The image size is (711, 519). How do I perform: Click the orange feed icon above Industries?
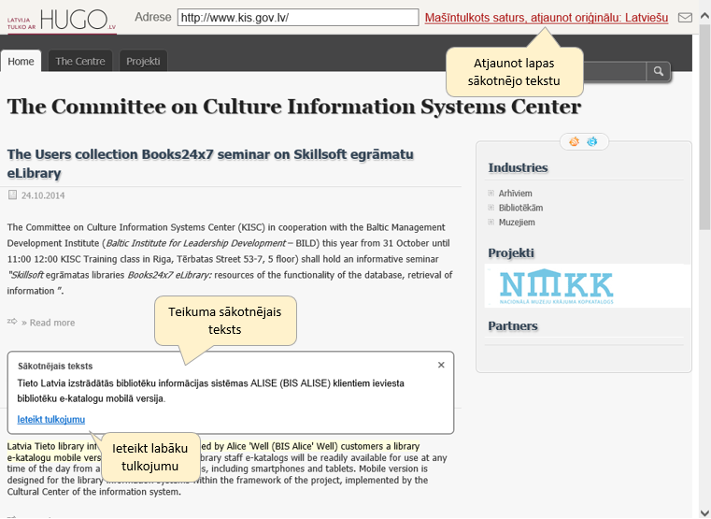pos(574,141)
